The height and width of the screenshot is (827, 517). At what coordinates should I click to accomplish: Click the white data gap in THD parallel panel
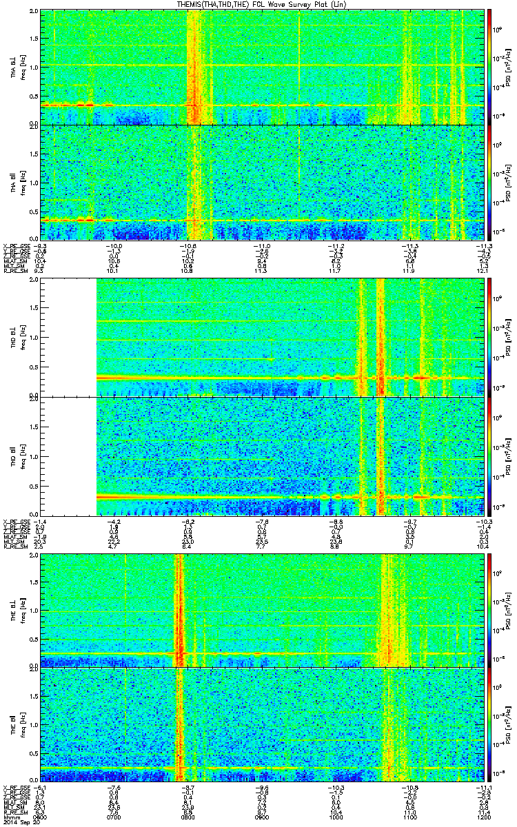(x=68, y=456)
